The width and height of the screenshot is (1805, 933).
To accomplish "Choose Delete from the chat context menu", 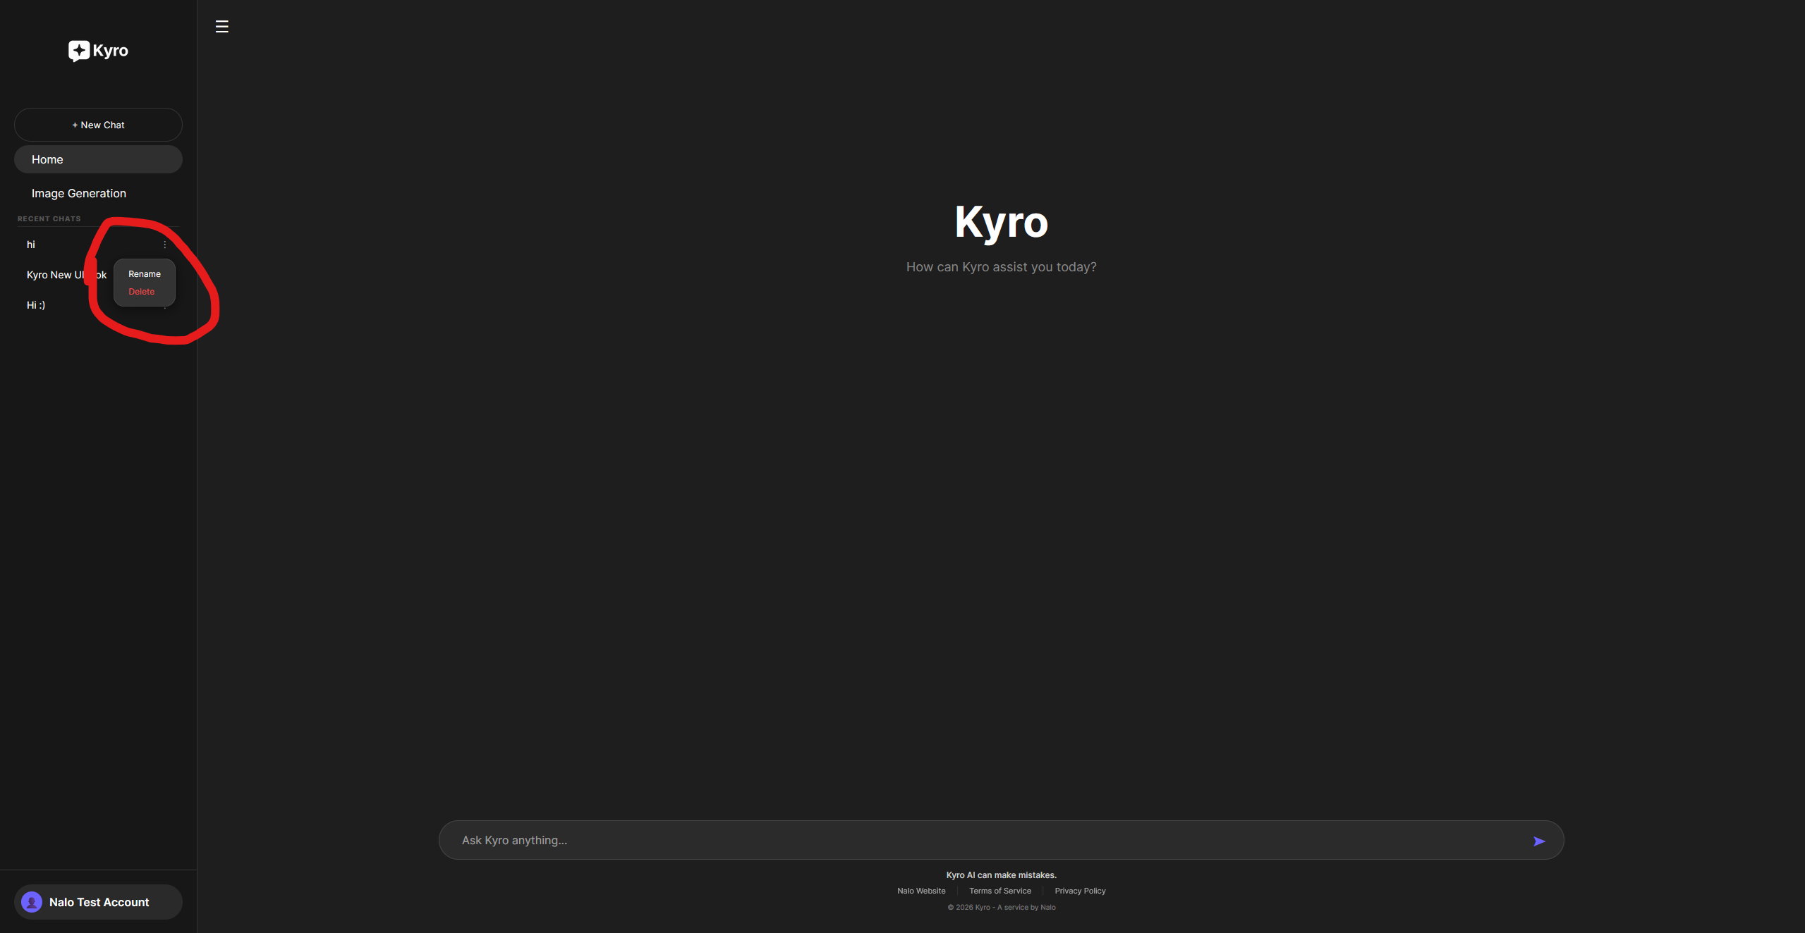I will [x=142, y=292].
